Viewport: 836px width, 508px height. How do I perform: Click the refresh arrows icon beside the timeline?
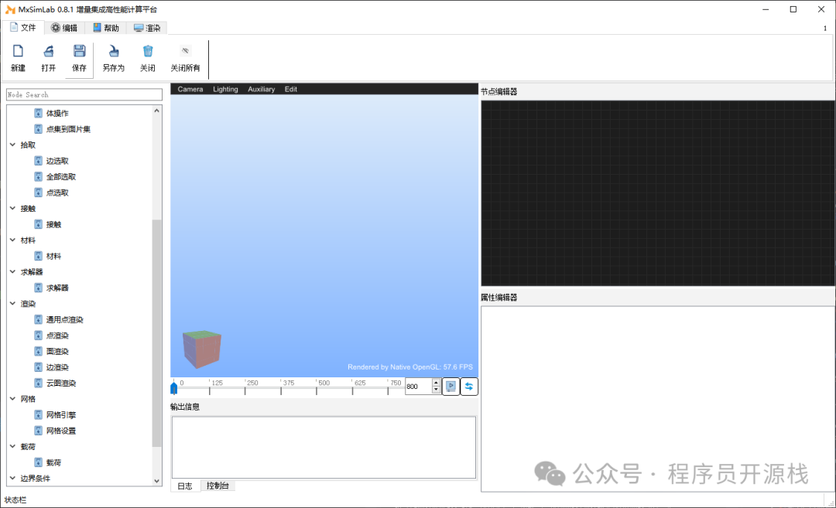(469, 386)
